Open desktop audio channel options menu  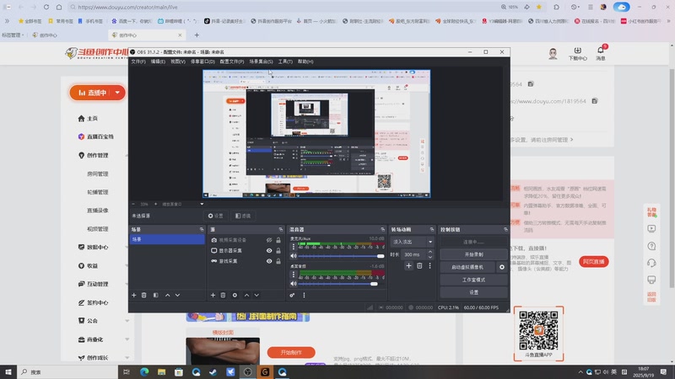point(294,275)
